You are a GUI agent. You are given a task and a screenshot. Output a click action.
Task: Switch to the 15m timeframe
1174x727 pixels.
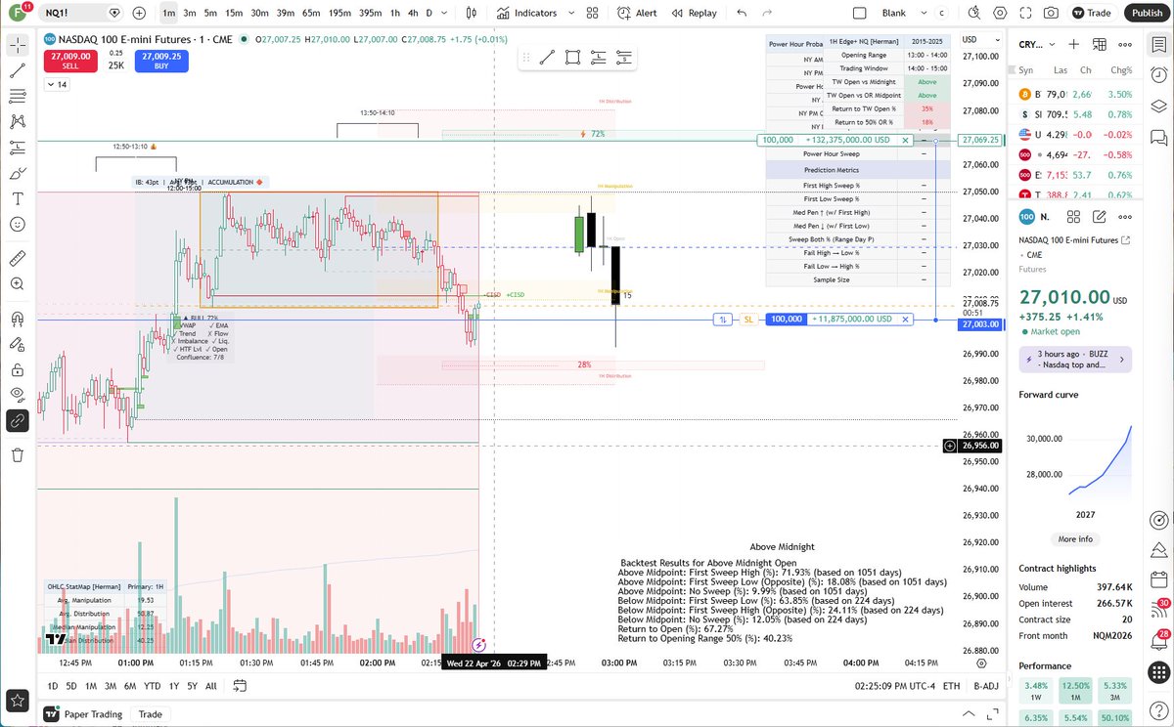[234, 13]
